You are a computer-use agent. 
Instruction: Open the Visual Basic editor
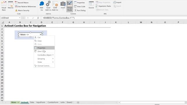[x=4, y=6]
